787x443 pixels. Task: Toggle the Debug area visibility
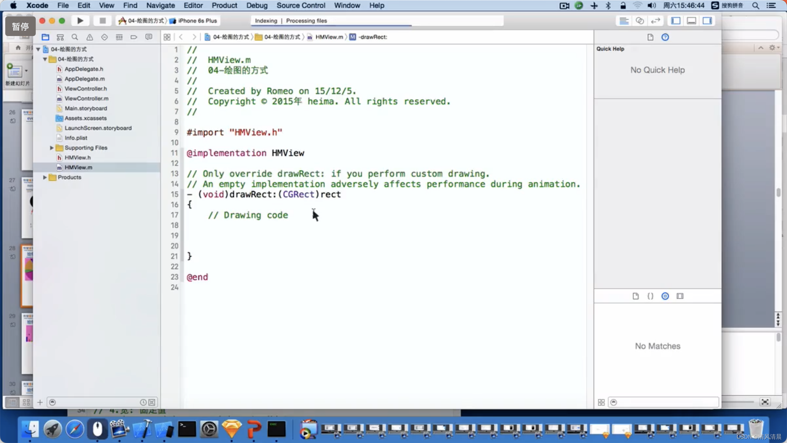pos(692,21)
